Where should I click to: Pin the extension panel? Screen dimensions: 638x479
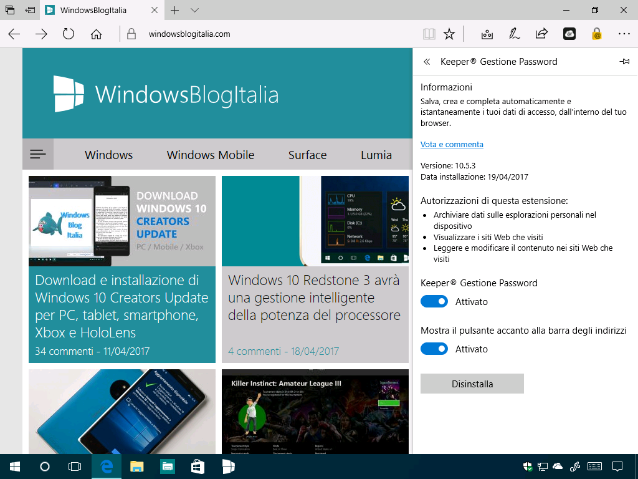coord(624,62)
